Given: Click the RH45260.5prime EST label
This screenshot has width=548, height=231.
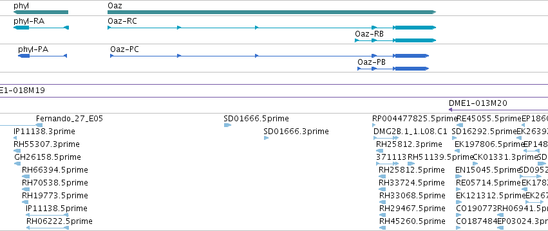Looking at the screenshot, I should [x=412, y=221].
